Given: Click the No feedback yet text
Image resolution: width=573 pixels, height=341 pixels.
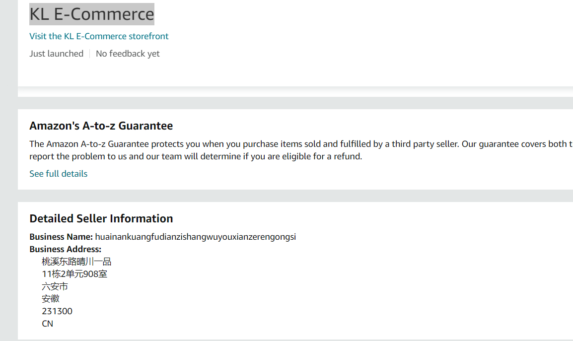Looking at the screenshot, I should pyautogui.click(x=128, y=53).
